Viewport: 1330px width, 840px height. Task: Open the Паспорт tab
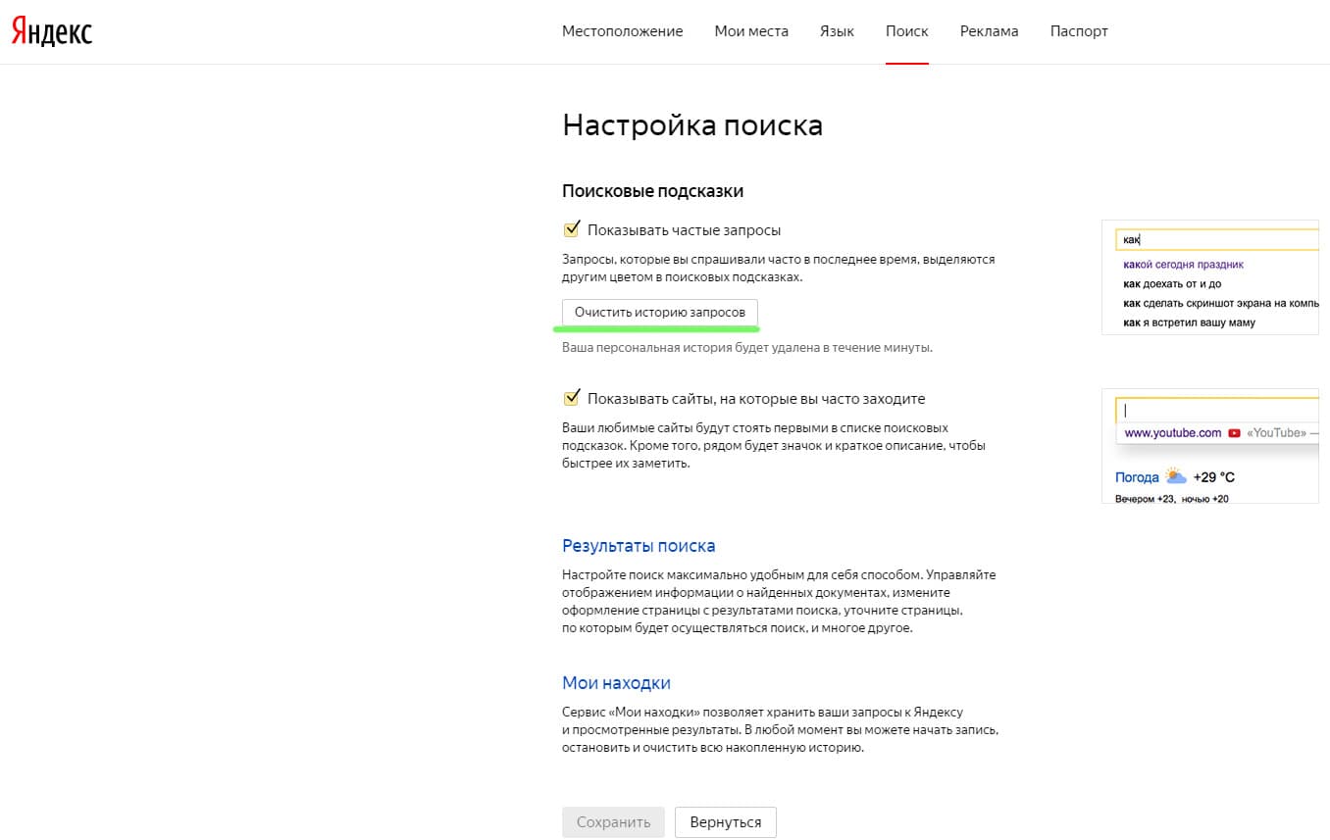1079,31
